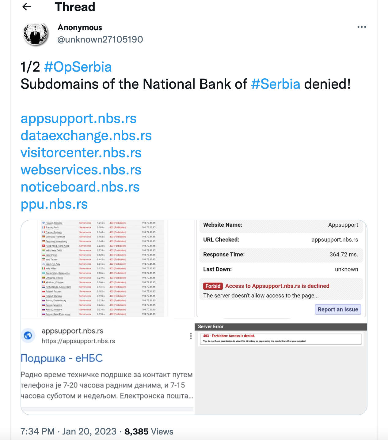
Task: Visit the appsupport.nbs.rs link
Action: pyautogui.click(x=78, y=118)
